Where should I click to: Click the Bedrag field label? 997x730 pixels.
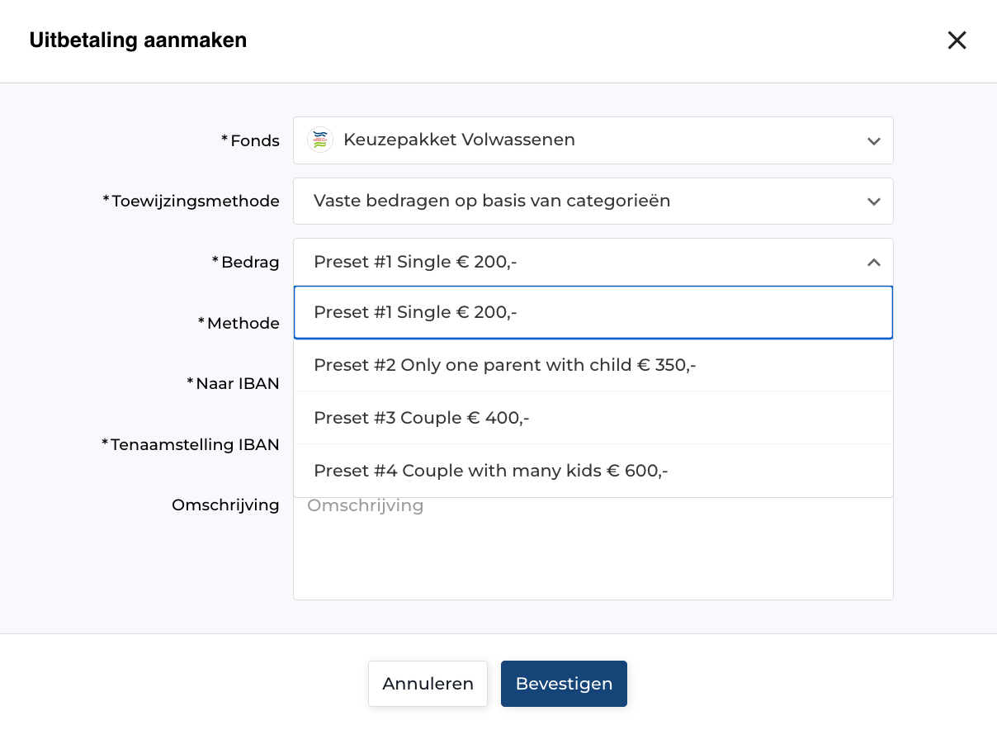(246, 263)
